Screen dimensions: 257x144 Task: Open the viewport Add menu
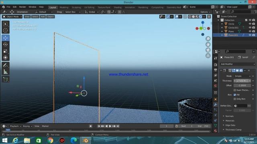point(43,17)
